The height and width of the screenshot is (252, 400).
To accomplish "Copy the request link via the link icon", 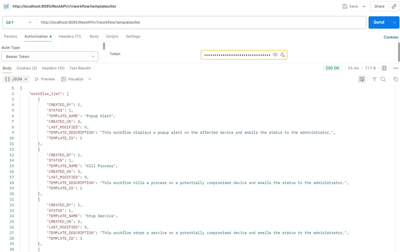I will point(394,6).
